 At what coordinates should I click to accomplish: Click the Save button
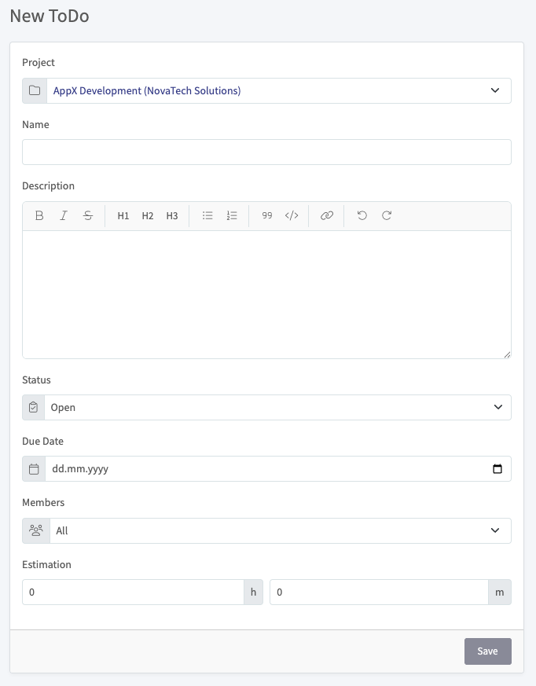(x=488, y=651)
